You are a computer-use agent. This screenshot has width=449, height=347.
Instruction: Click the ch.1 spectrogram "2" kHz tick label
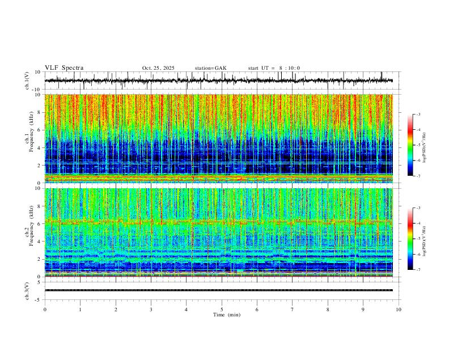point(39,166)
